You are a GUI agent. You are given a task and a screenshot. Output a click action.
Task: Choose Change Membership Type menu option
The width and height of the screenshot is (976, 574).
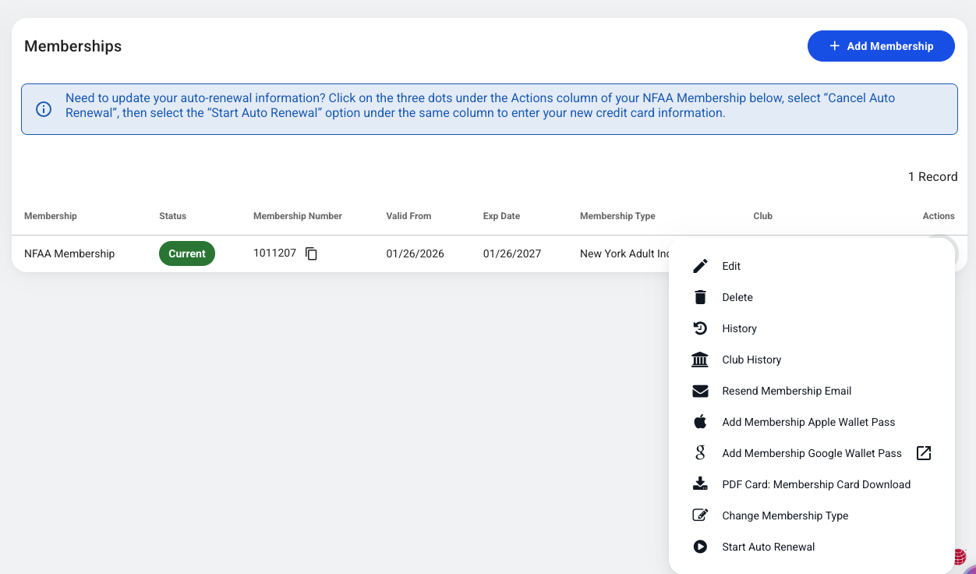pyautogui.click(x=785, y=516)
